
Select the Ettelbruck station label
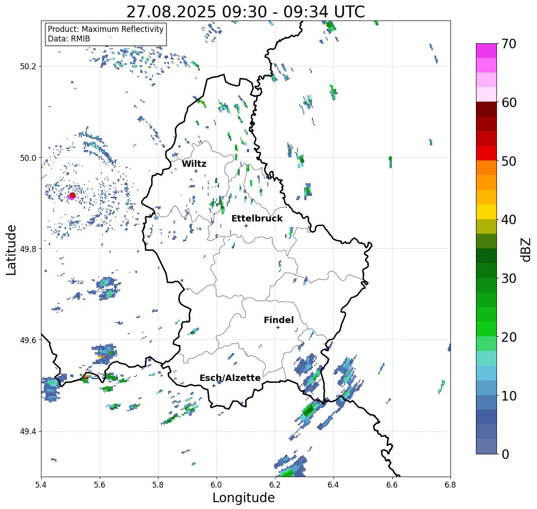pos(257,219)
